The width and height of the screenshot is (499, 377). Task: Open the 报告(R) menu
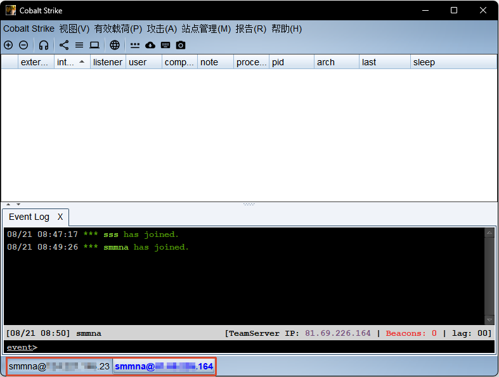point(251,29)
